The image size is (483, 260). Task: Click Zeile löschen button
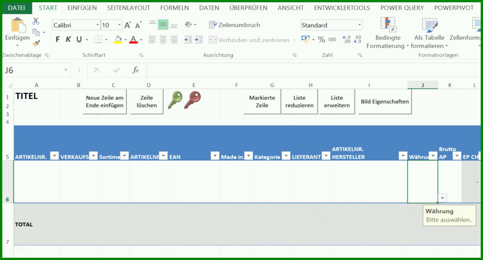147,101
